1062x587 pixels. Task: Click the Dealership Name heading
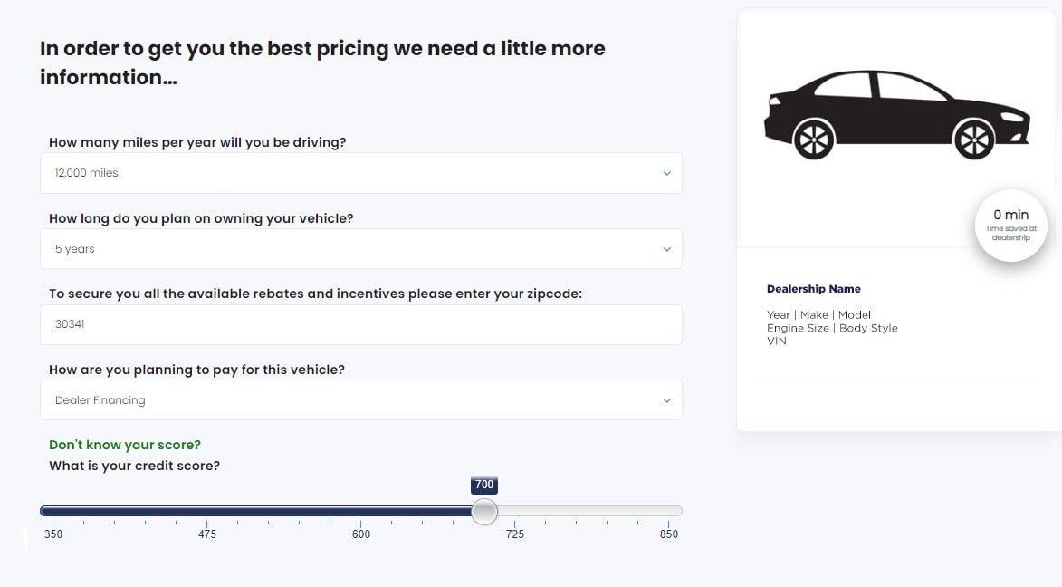813,289
